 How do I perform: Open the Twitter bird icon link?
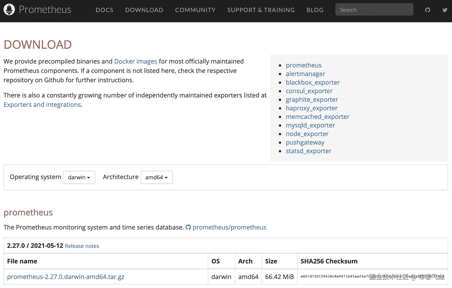coord(445,10)
